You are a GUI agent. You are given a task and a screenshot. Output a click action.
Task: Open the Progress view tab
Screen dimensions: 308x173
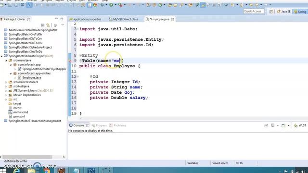click(x=99, y=125)
